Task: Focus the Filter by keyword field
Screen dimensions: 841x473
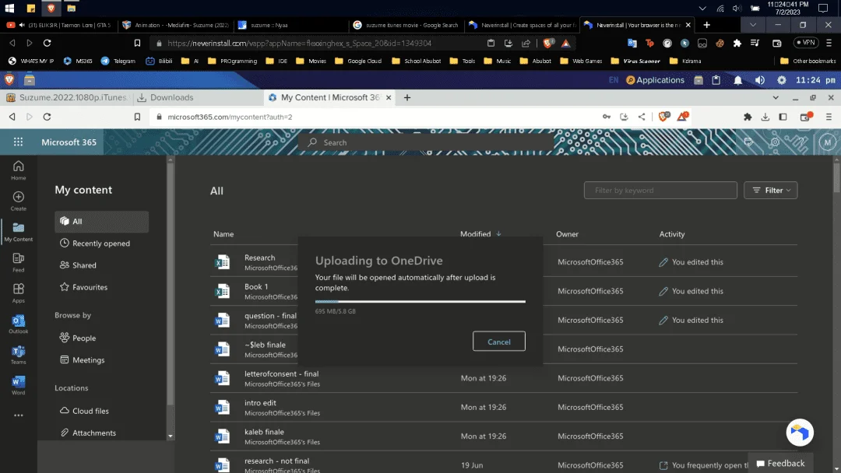Action: tap(660, 190)
